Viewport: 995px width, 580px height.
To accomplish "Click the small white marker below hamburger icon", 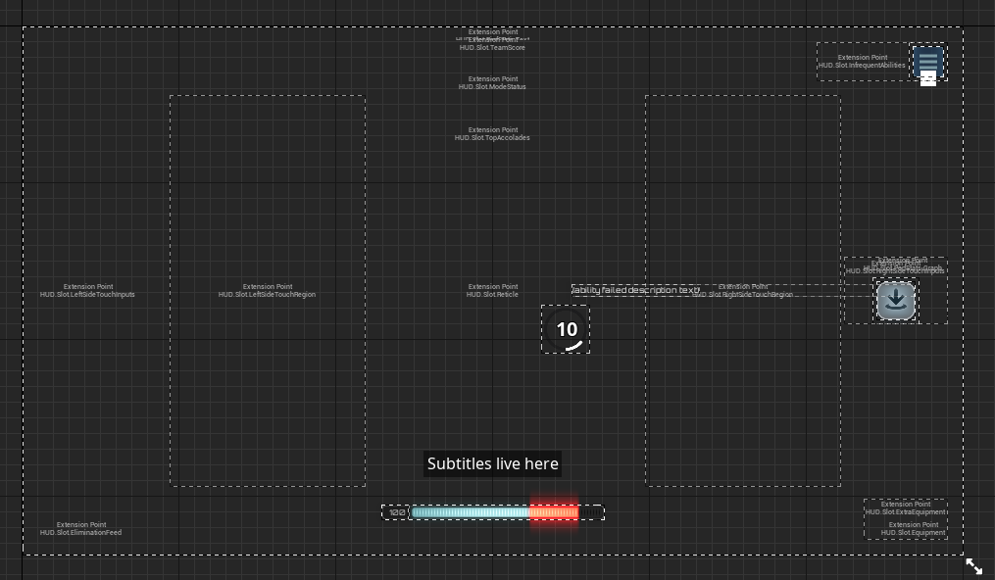I will [928, 80].
